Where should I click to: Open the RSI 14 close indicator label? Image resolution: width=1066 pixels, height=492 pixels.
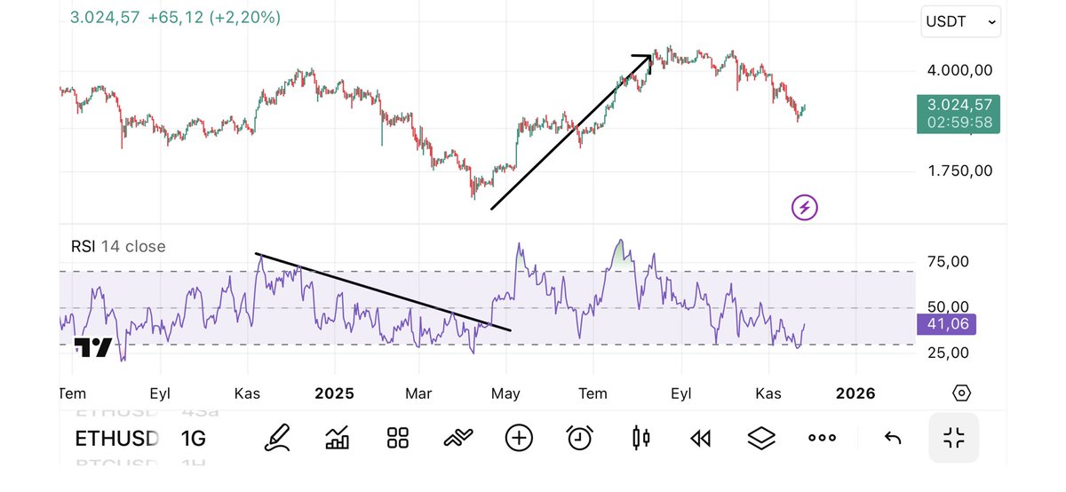click(118, 246)
